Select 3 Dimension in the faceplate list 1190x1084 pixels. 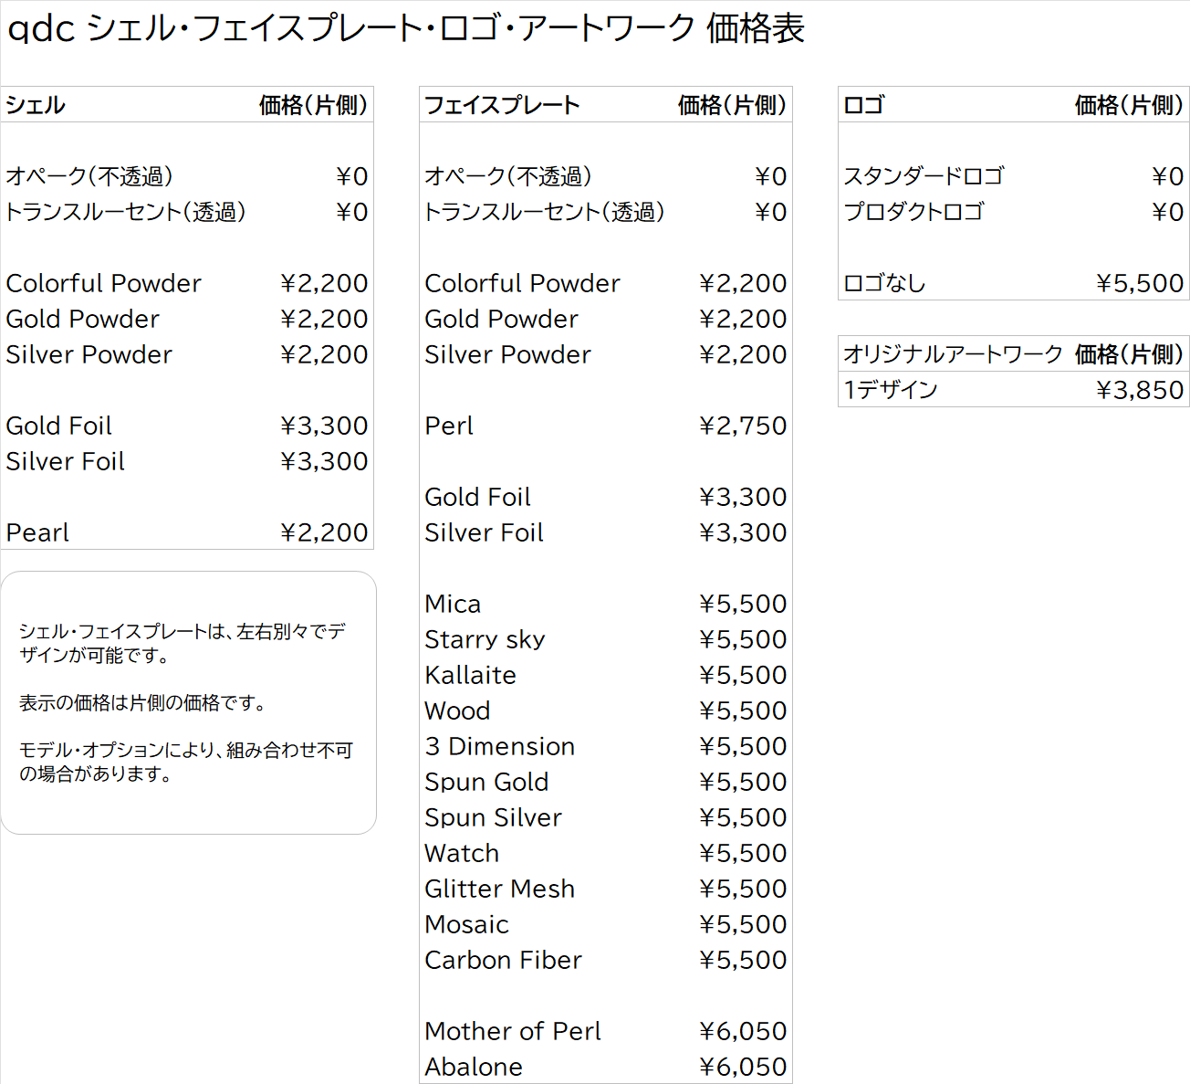pyautogui.click(x=500, y=746)
